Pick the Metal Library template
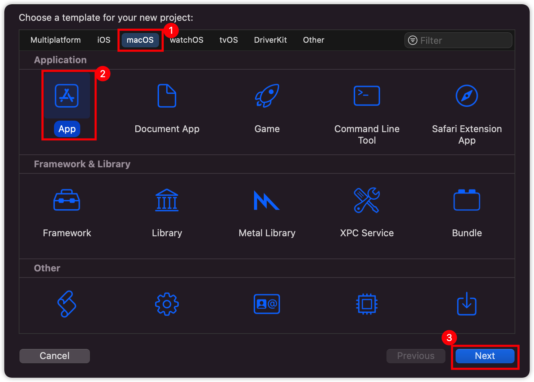This screenshot has height=382, width=534. coord(267,200)
